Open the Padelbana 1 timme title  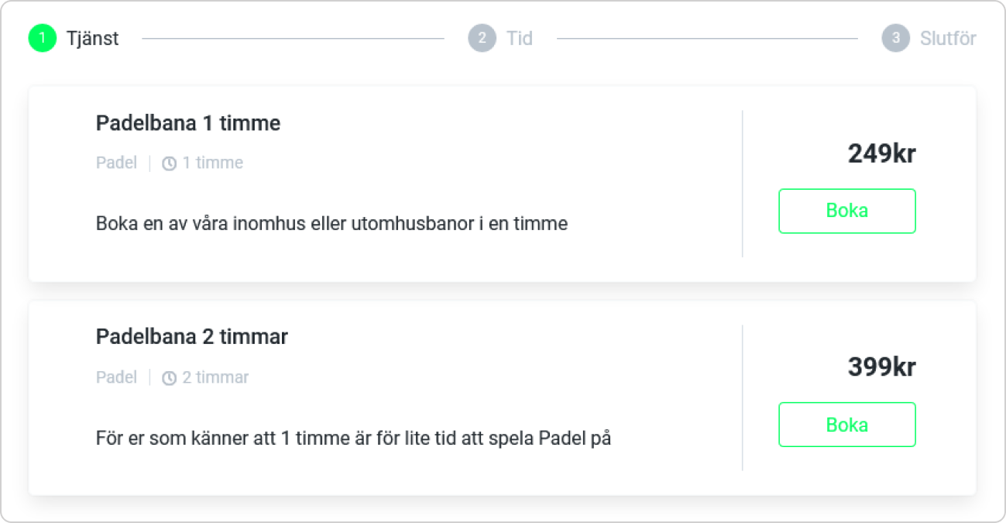(x=188, y=122)
